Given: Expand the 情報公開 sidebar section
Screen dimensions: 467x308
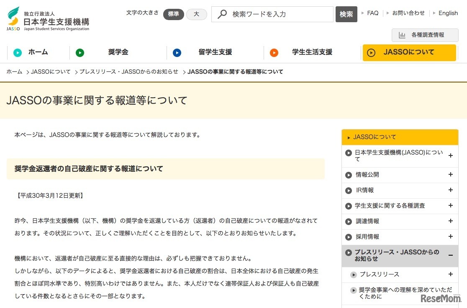Looking at the screenshot, I should pos(451,175).
